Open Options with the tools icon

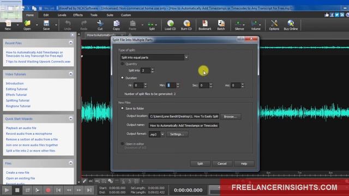pos(274,25)
